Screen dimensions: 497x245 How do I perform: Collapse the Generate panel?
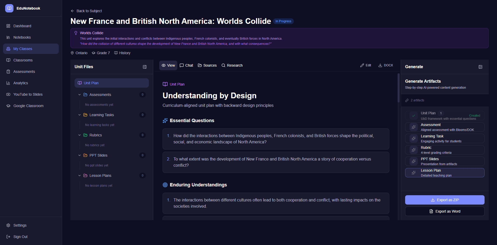pyautogui.click(x=480, y=67)
